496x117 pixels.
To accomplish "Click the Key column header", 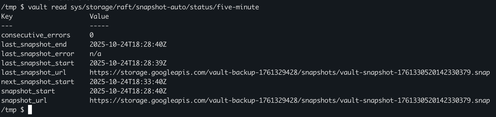I will coord(7,16).
